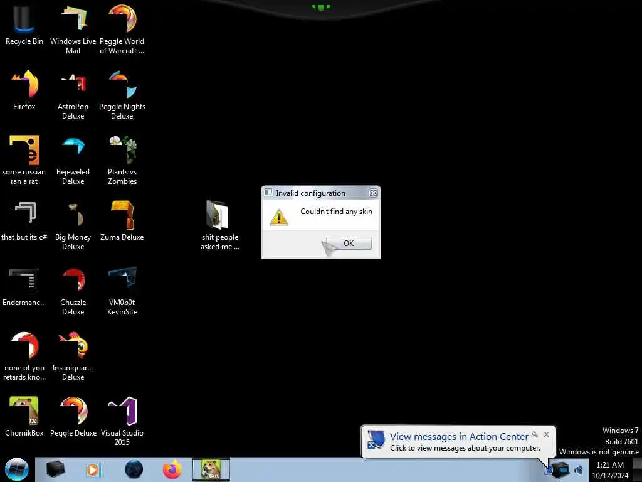Select the Big Money Deluxe desktop icon

[73, 225]
